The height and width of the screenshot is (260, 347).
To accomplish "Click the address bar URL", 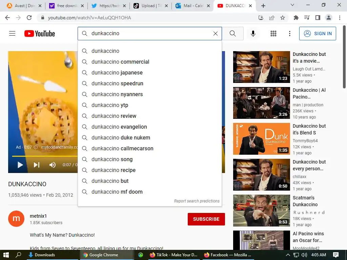I will pos(89,18).
